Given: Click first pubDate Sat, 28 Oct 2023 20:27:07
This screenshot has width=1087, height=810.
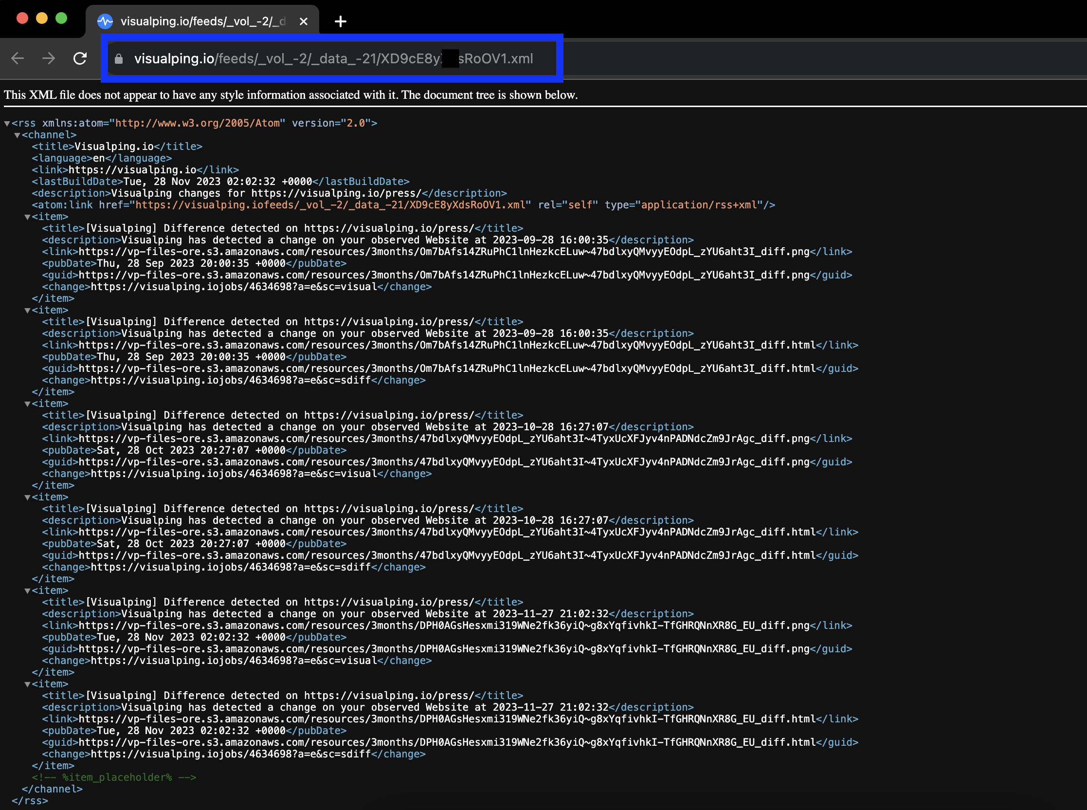Looking at the screenshot, I should 191,451.
